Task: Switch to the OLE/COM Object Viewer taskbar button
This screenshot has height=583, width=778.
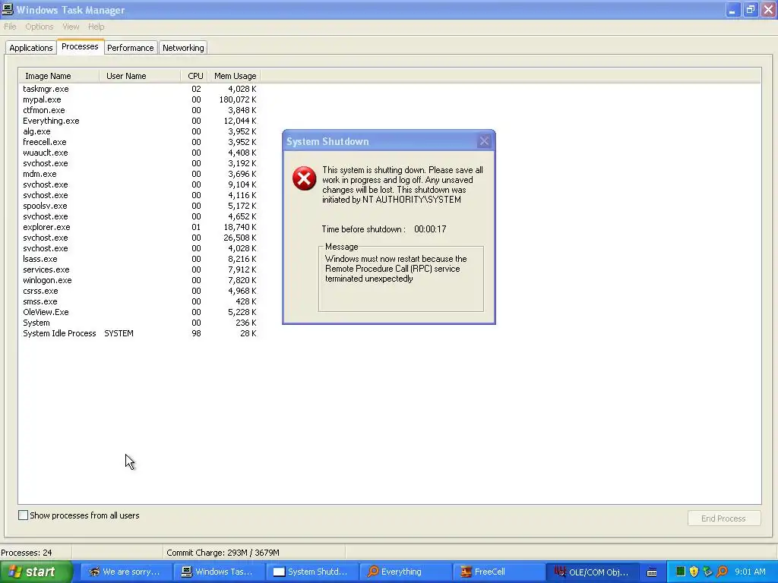Action: point(591,572)
